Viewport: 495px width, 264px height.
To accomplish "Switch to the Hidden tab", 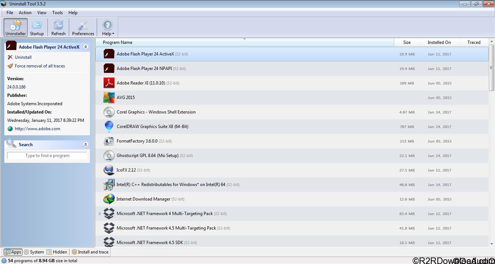I will click(57, 252).
